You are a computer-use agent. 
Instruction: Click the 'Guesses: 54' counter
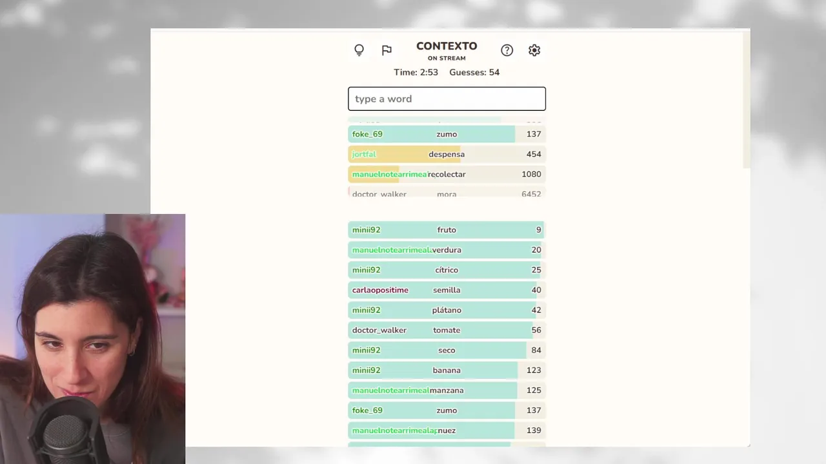[x=474, y=72]
